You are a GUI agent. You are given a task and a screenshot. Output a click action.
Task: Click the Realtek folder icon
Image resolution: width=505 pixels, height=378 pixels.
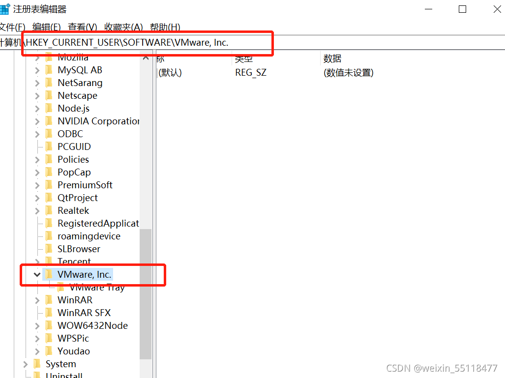point(49,210)
